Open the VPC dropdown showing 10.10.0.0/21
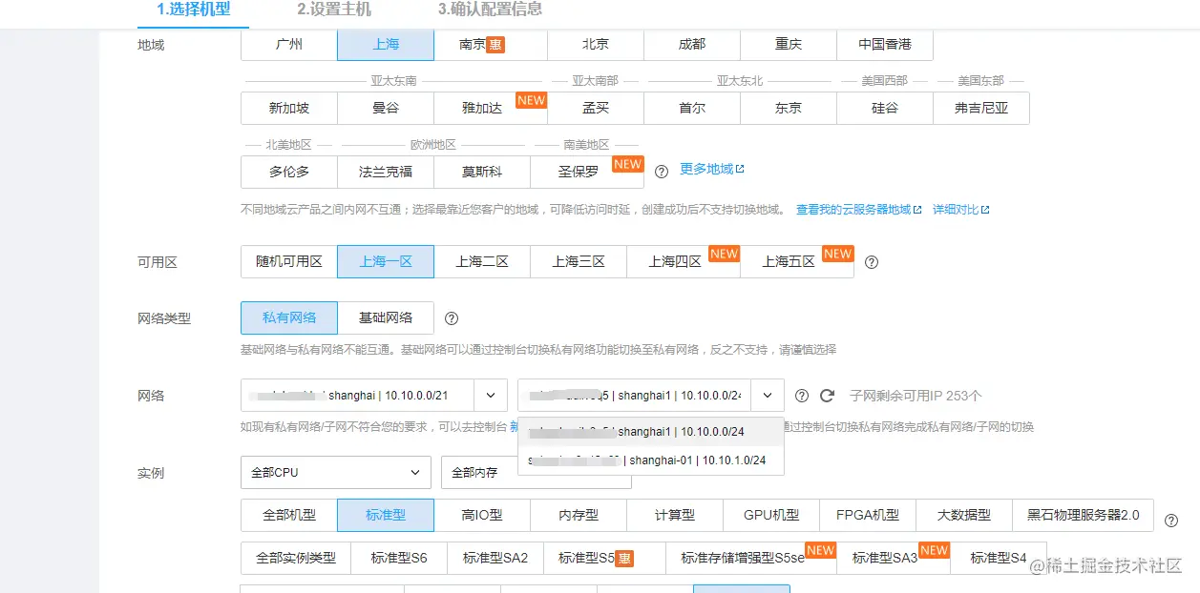 pos(374,395)
